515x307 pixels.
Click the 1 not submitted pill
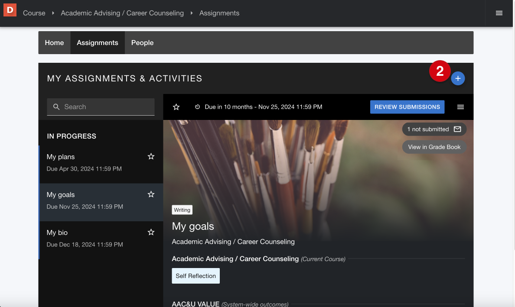coord(434,129)
